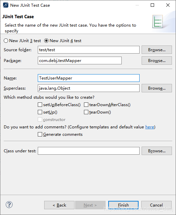Browse for the superclass
Image resolution: width=176 pixels, height=215 pixels.
(157, 88)
